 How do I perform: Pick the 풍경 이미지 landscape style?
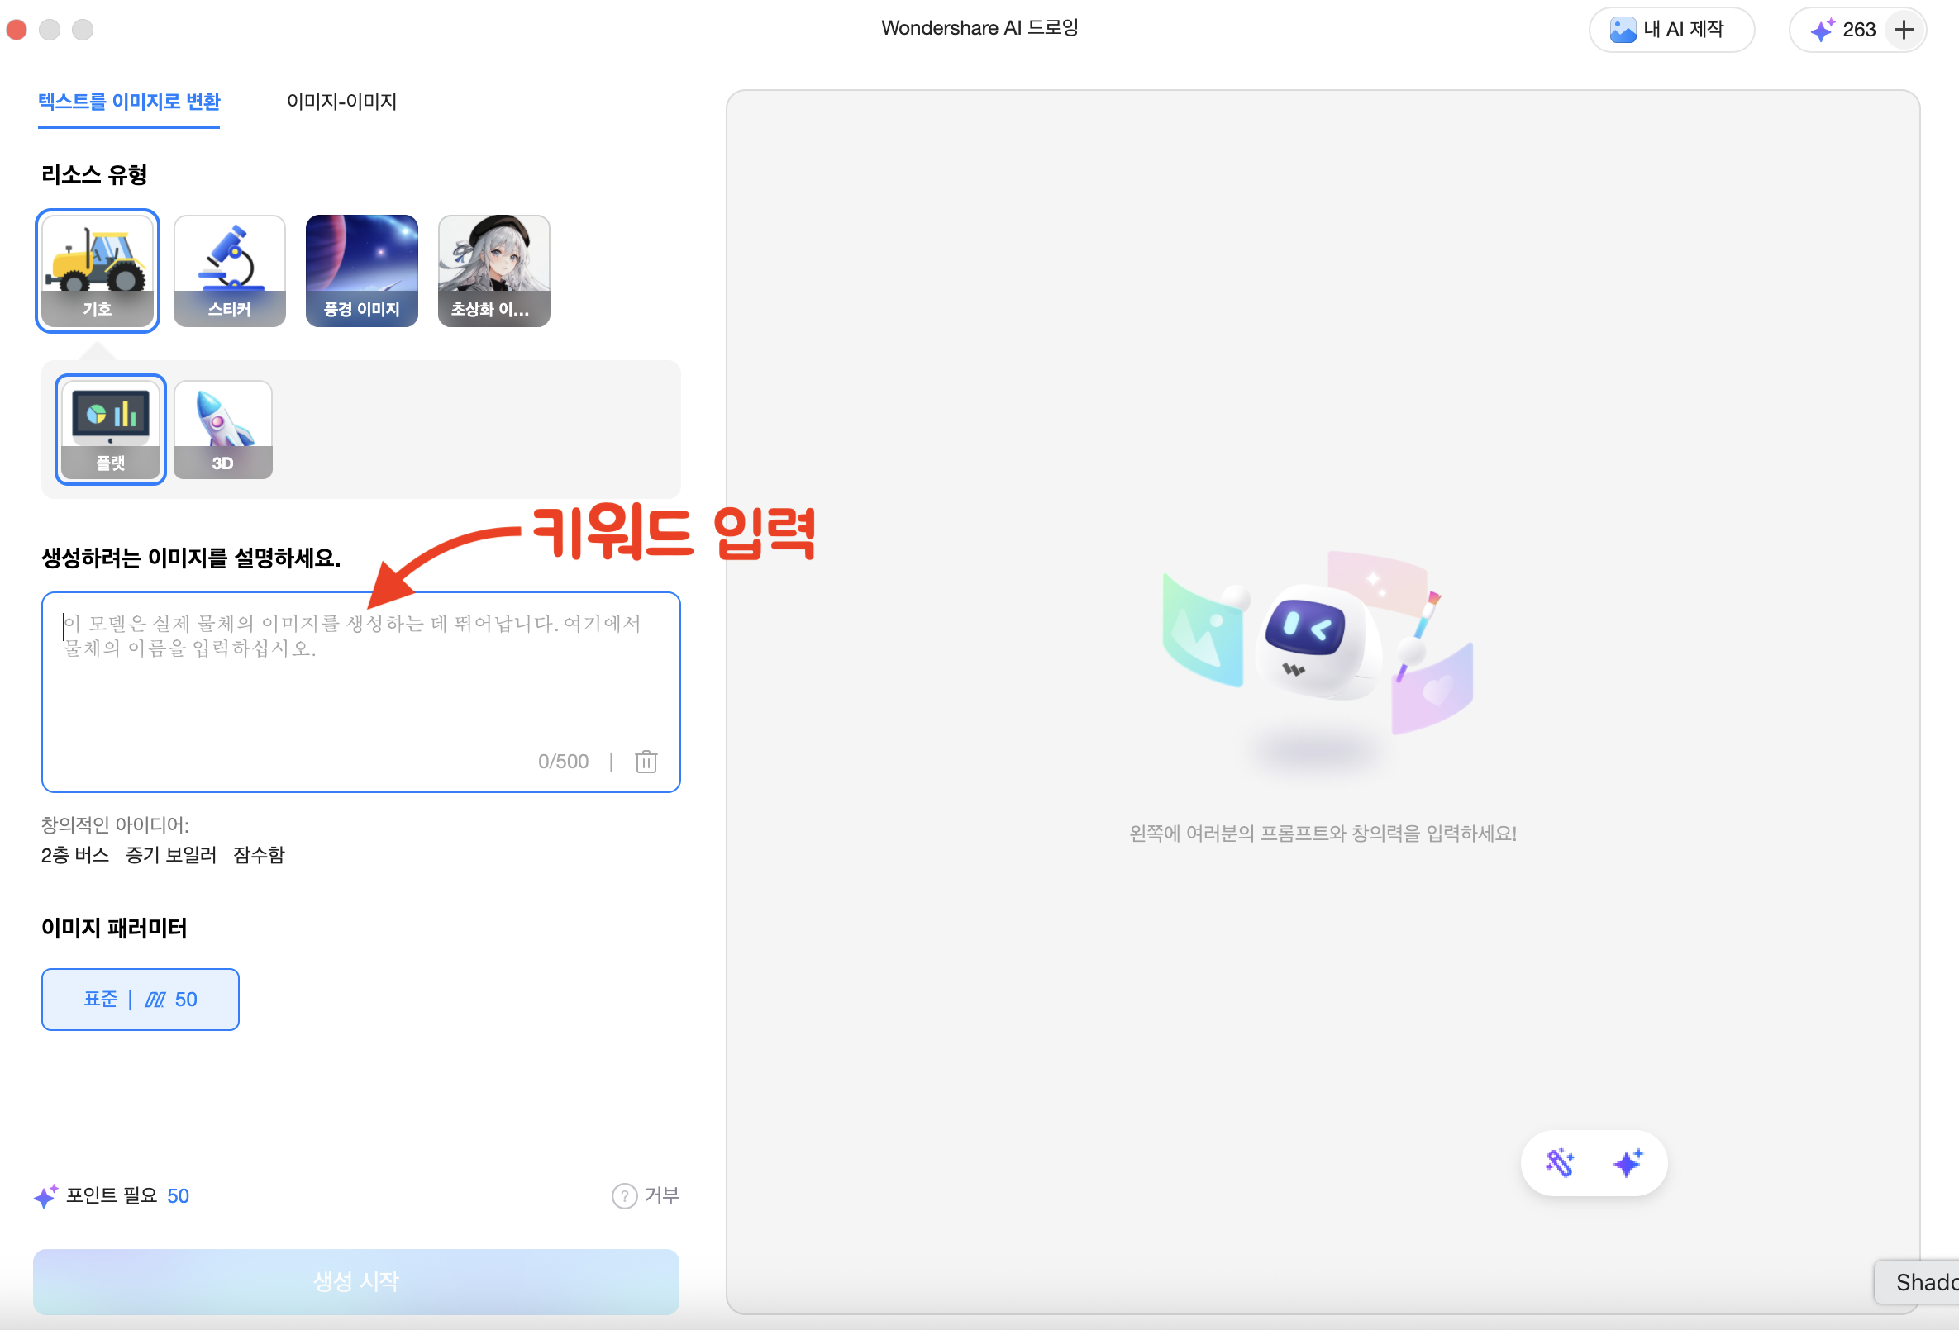click(x=361, y=270)
